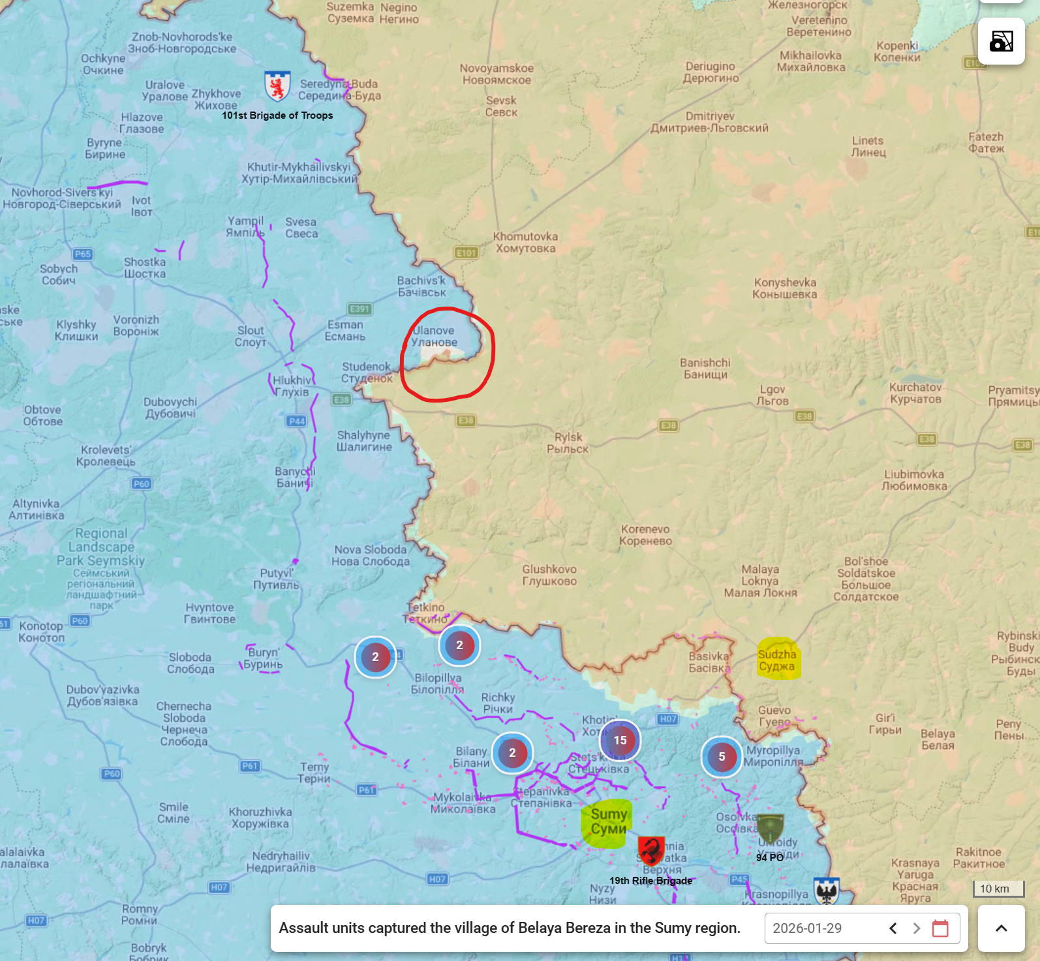Image resolution: width=1040 pixels, height=961 pixels.
Task: Select the green 94 PO shield emblem
Action: point(770,829)
